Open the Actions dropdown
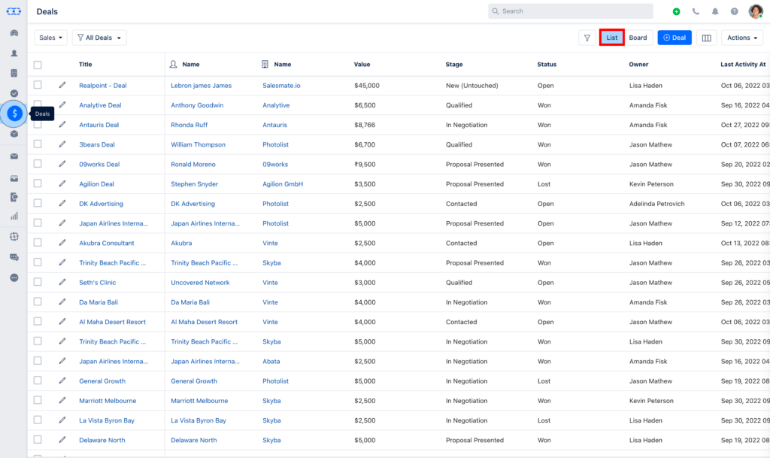Screen dimensions: 770x458 (741, 37)
